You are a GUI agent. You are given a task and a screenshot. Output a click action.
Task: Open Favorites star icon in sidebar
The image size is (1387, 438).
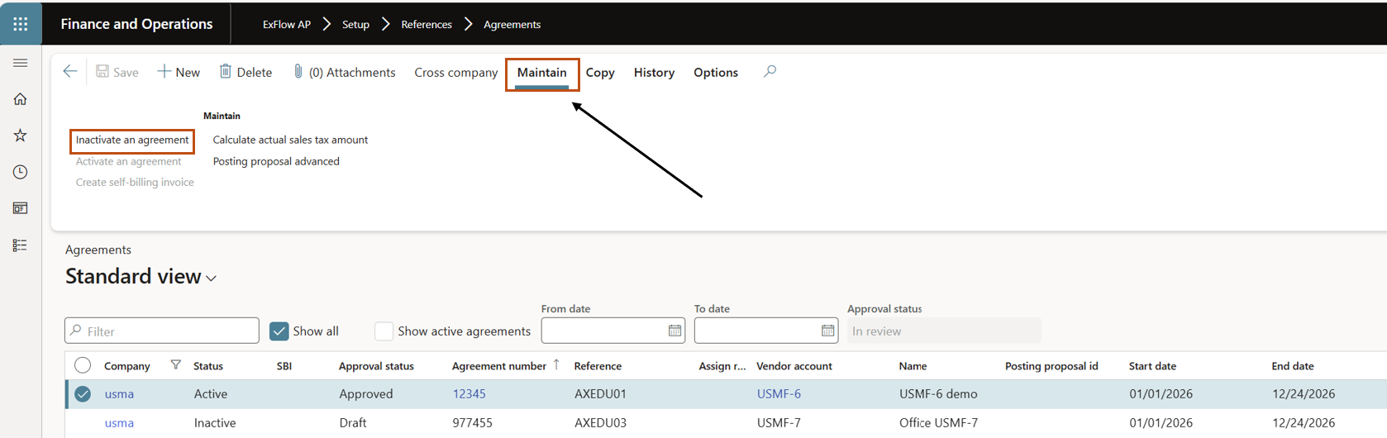[x=21, y=136]
